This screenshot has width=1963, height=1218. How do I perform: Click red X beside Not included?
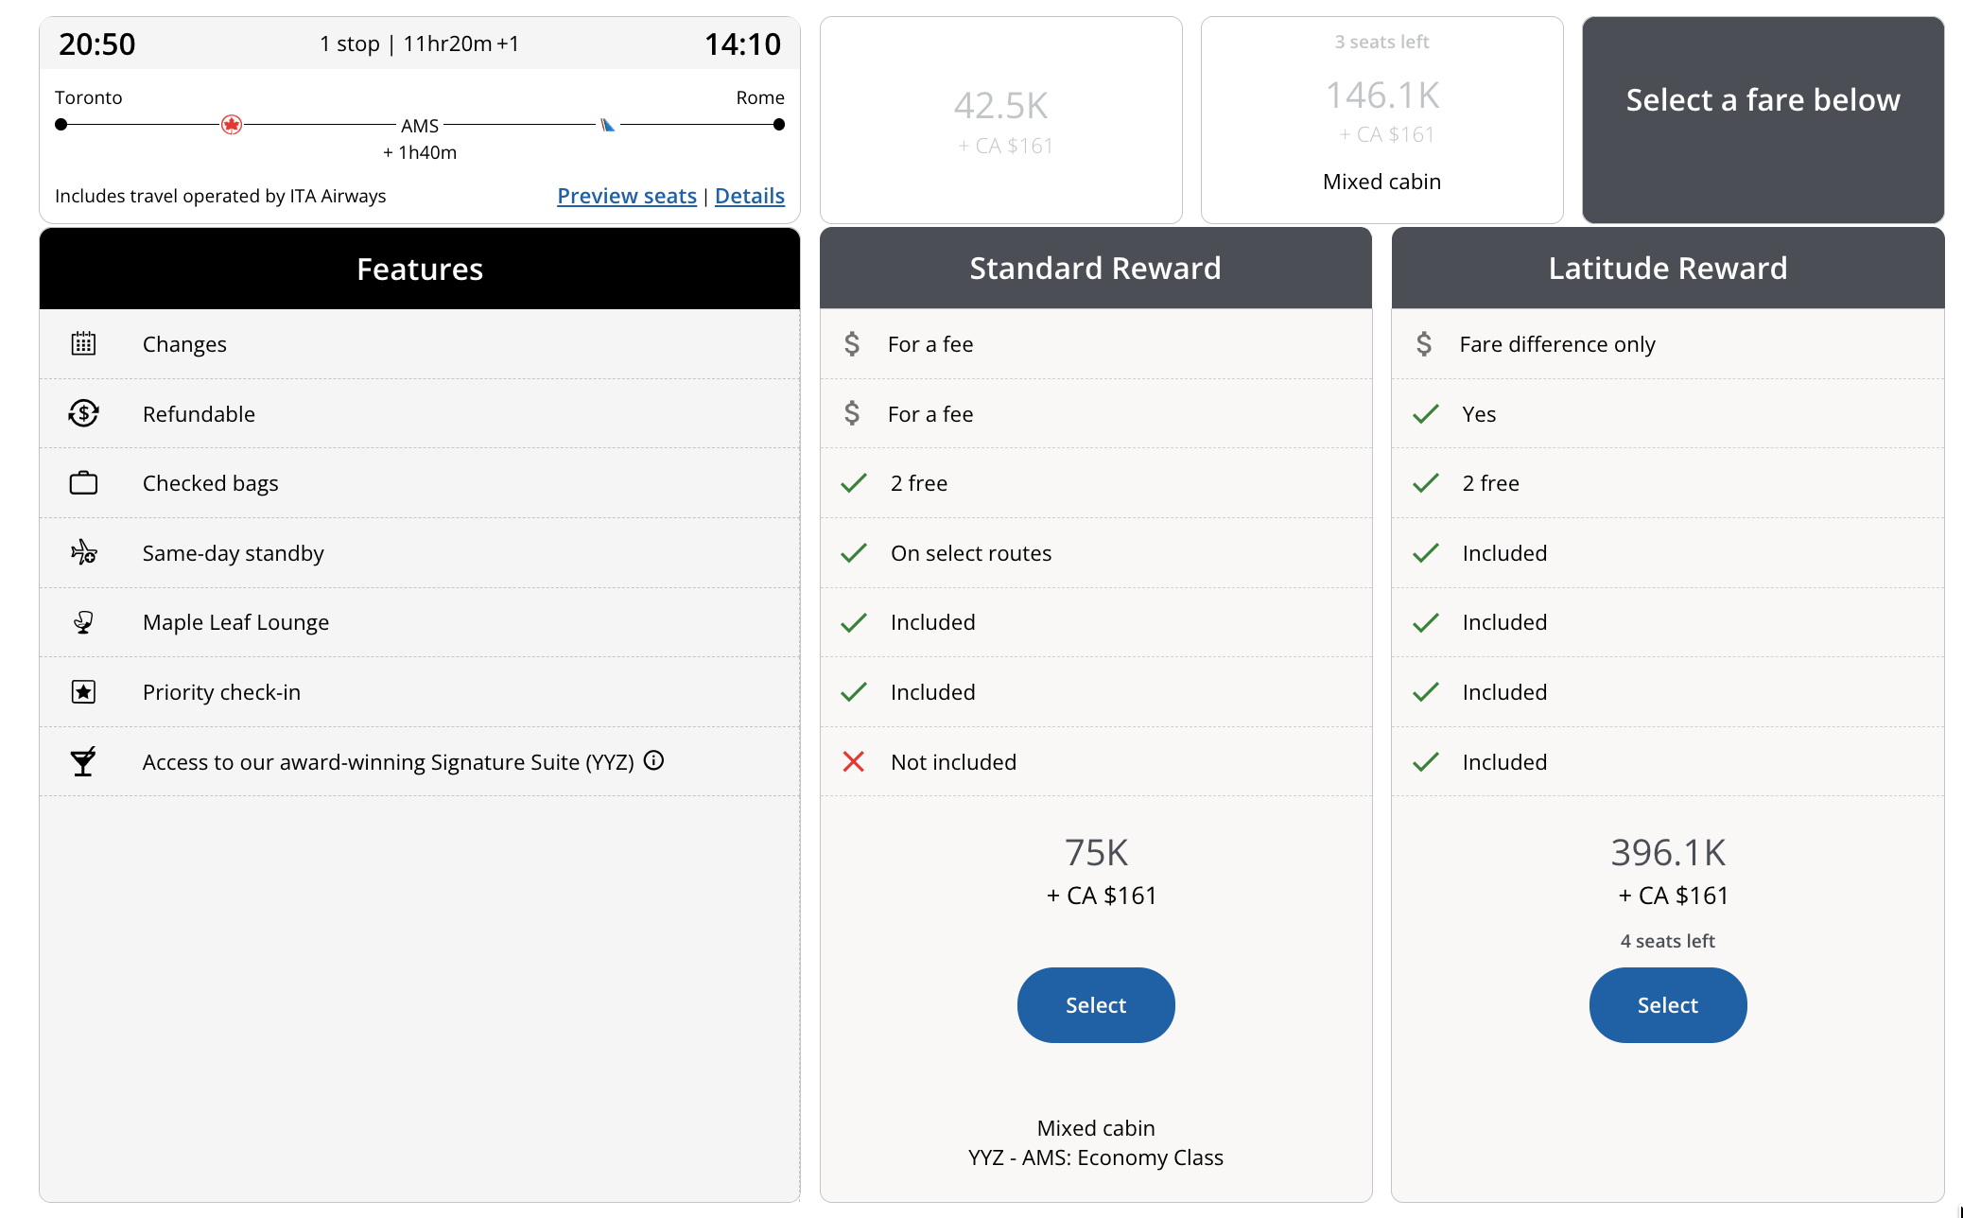(x=853, y=761)
